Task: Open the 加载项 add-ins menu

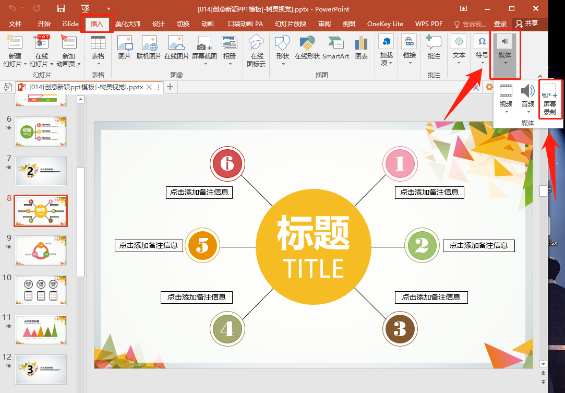Action: (x=387, y=50)
